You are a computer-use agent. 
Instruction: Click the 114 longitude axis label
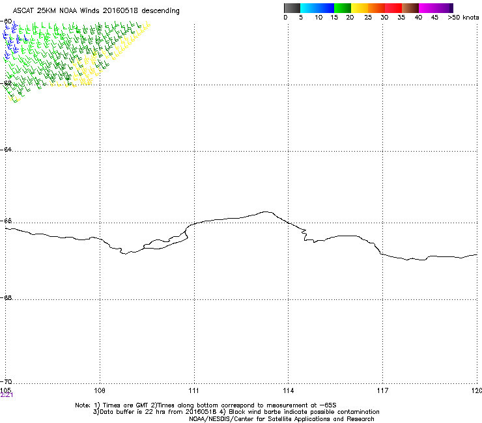click(x=289, y=390)
